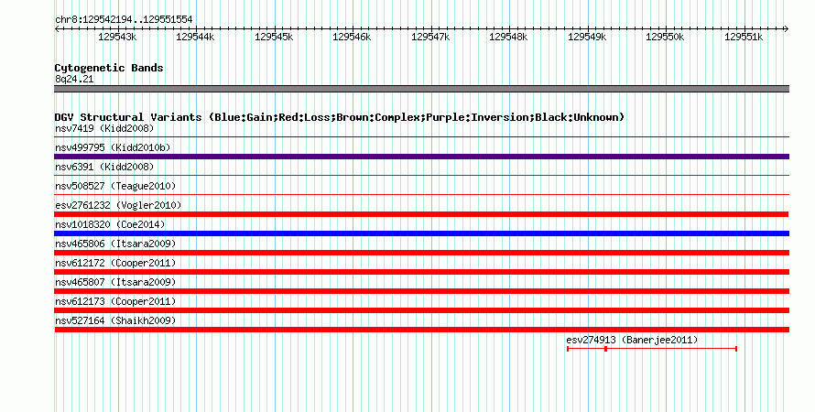This screenshot has width=815, height=412.
Task: Click the 129545k ruler tick label
Action: tap(274, 38)
